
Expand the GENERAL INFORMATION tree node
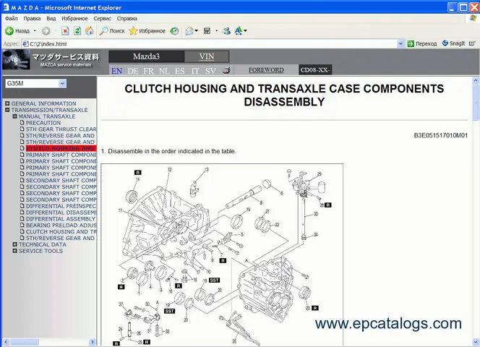point(7,103)
